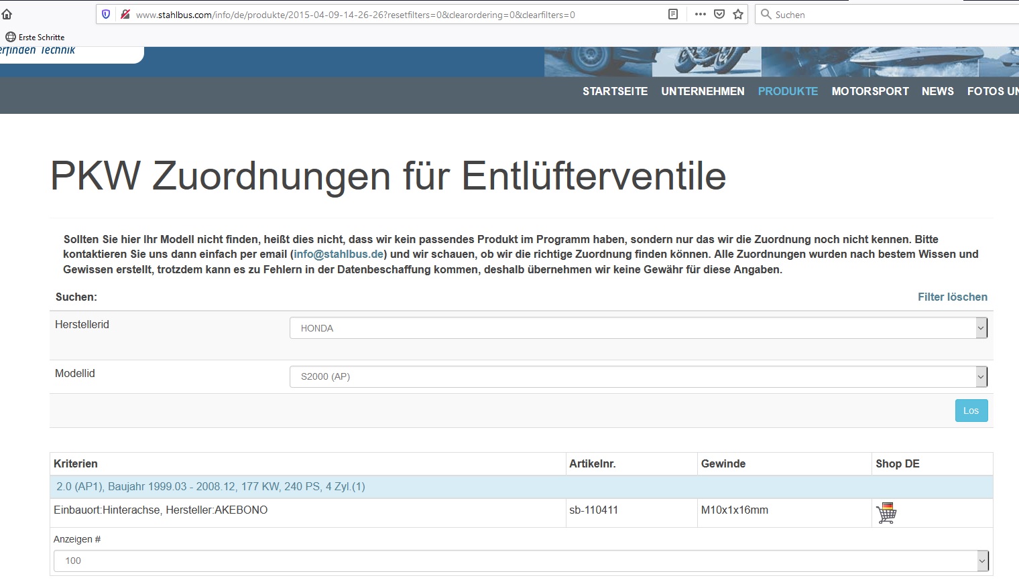1019x584 pixels.
Task: Open page actions three-dot menu
Action: coord(700,14)
